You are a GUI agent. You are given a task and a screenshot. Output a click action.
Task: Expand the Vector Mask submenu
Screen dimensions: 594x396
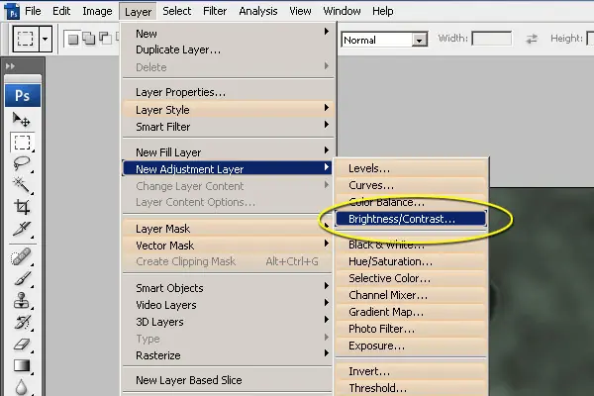(327, 244)
